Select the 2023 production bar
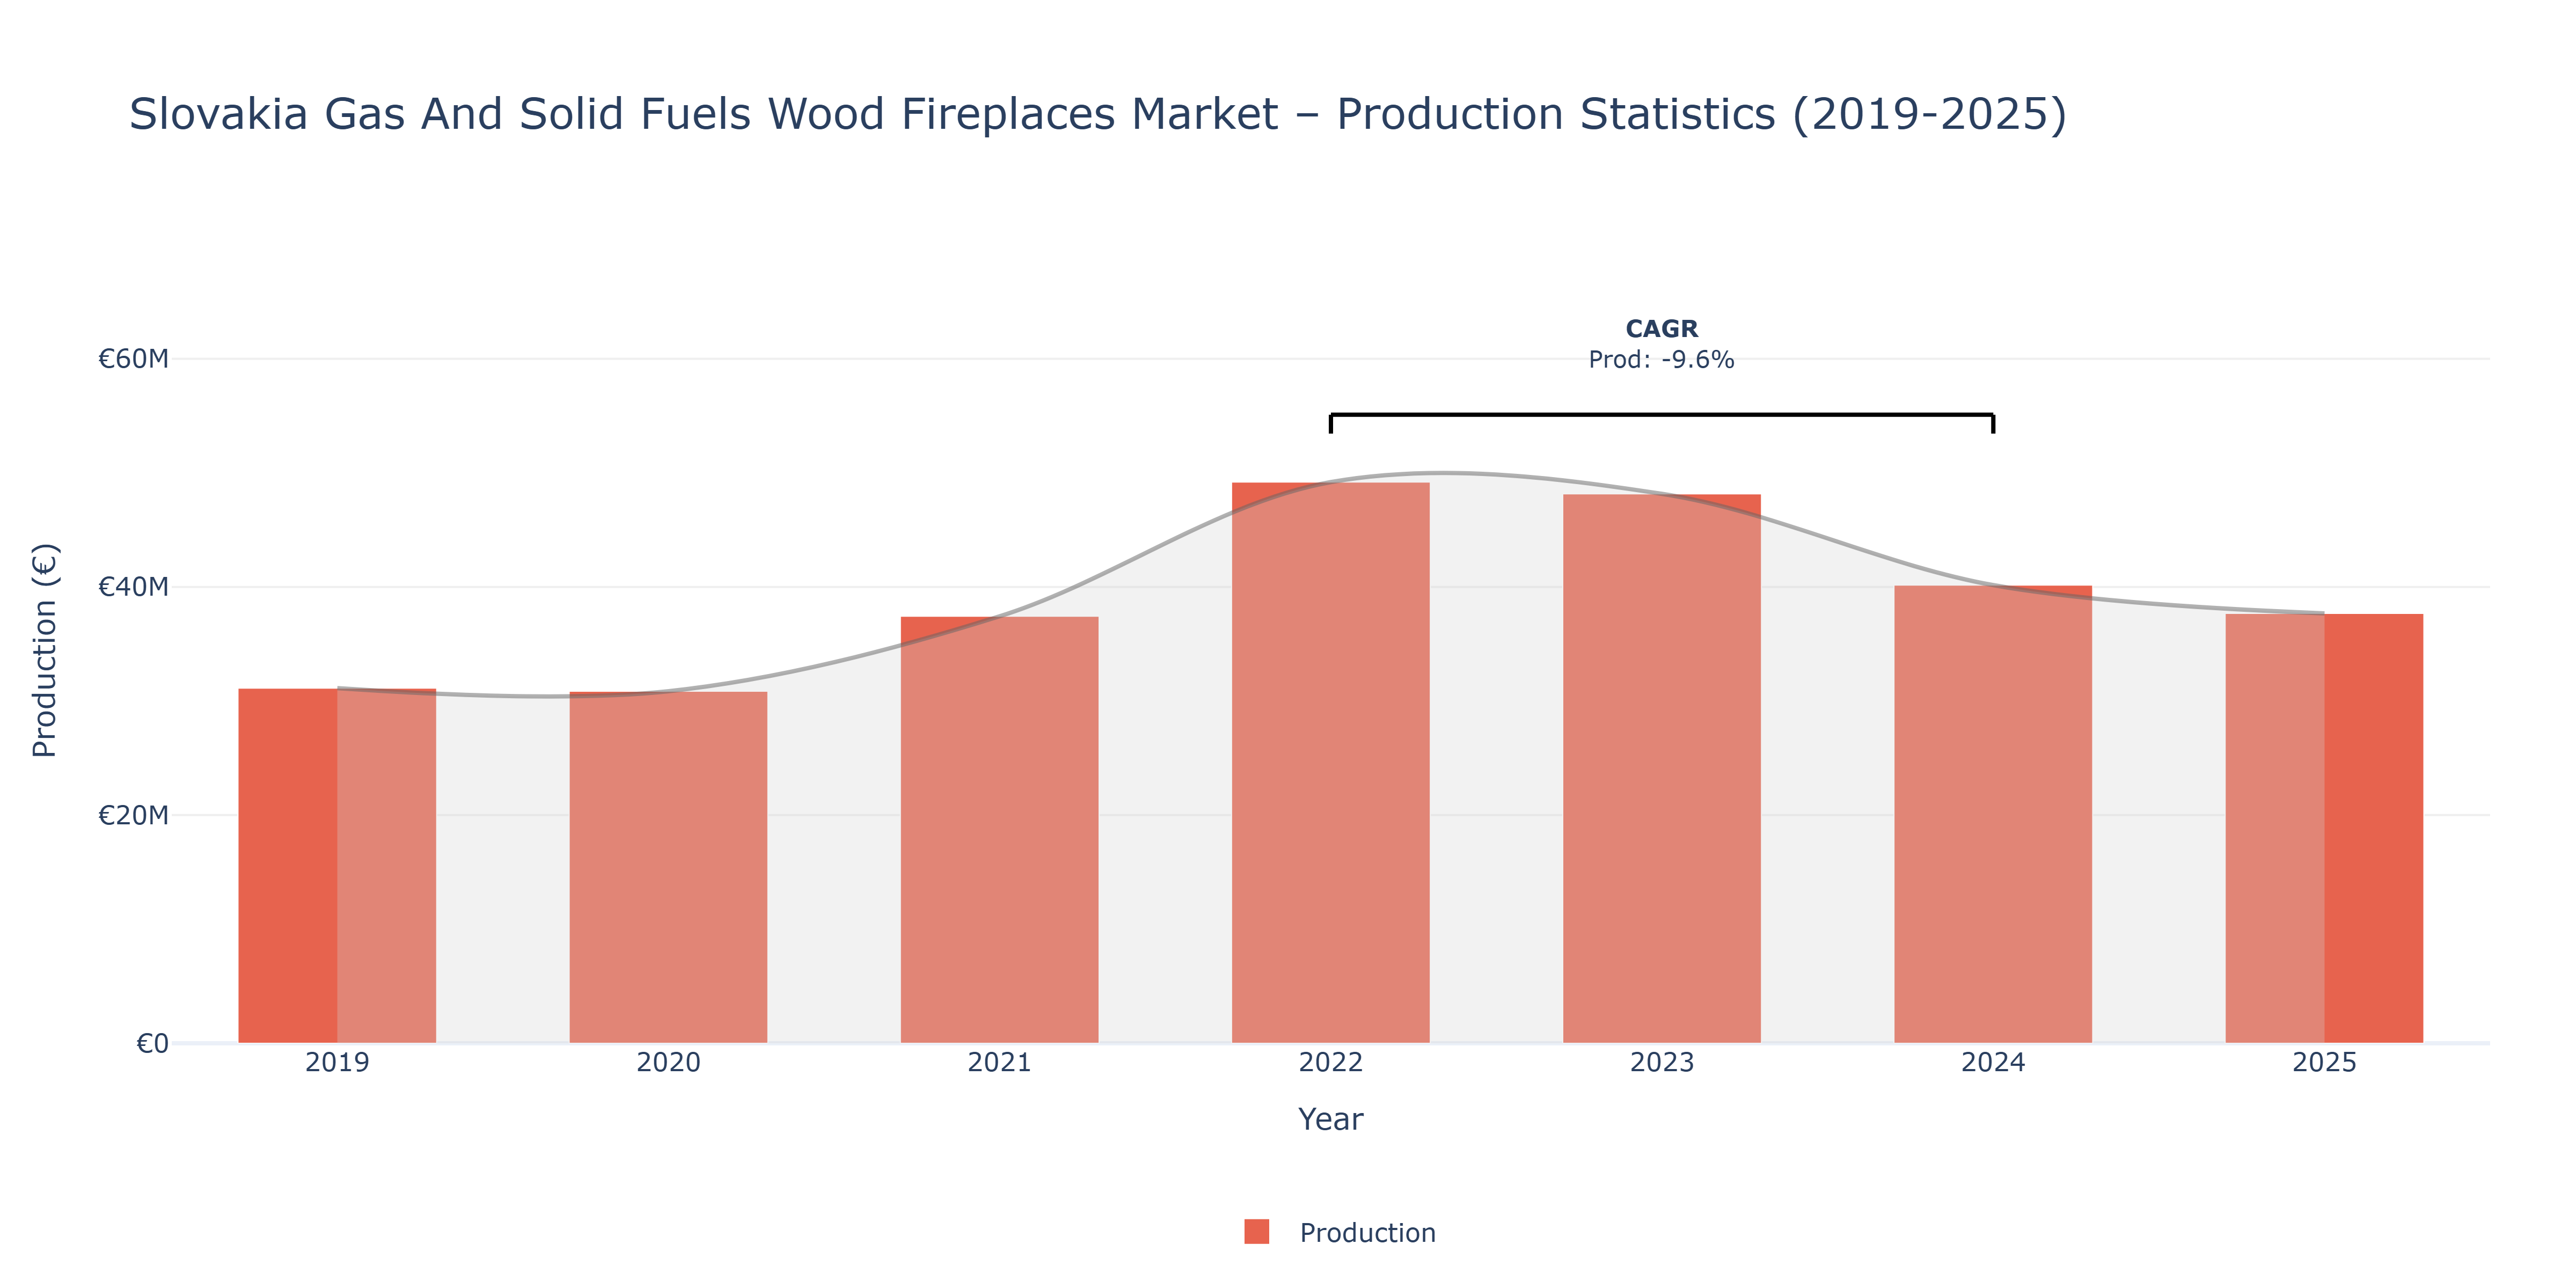The image size is (2576, 1288). [x=1661, y=769]
